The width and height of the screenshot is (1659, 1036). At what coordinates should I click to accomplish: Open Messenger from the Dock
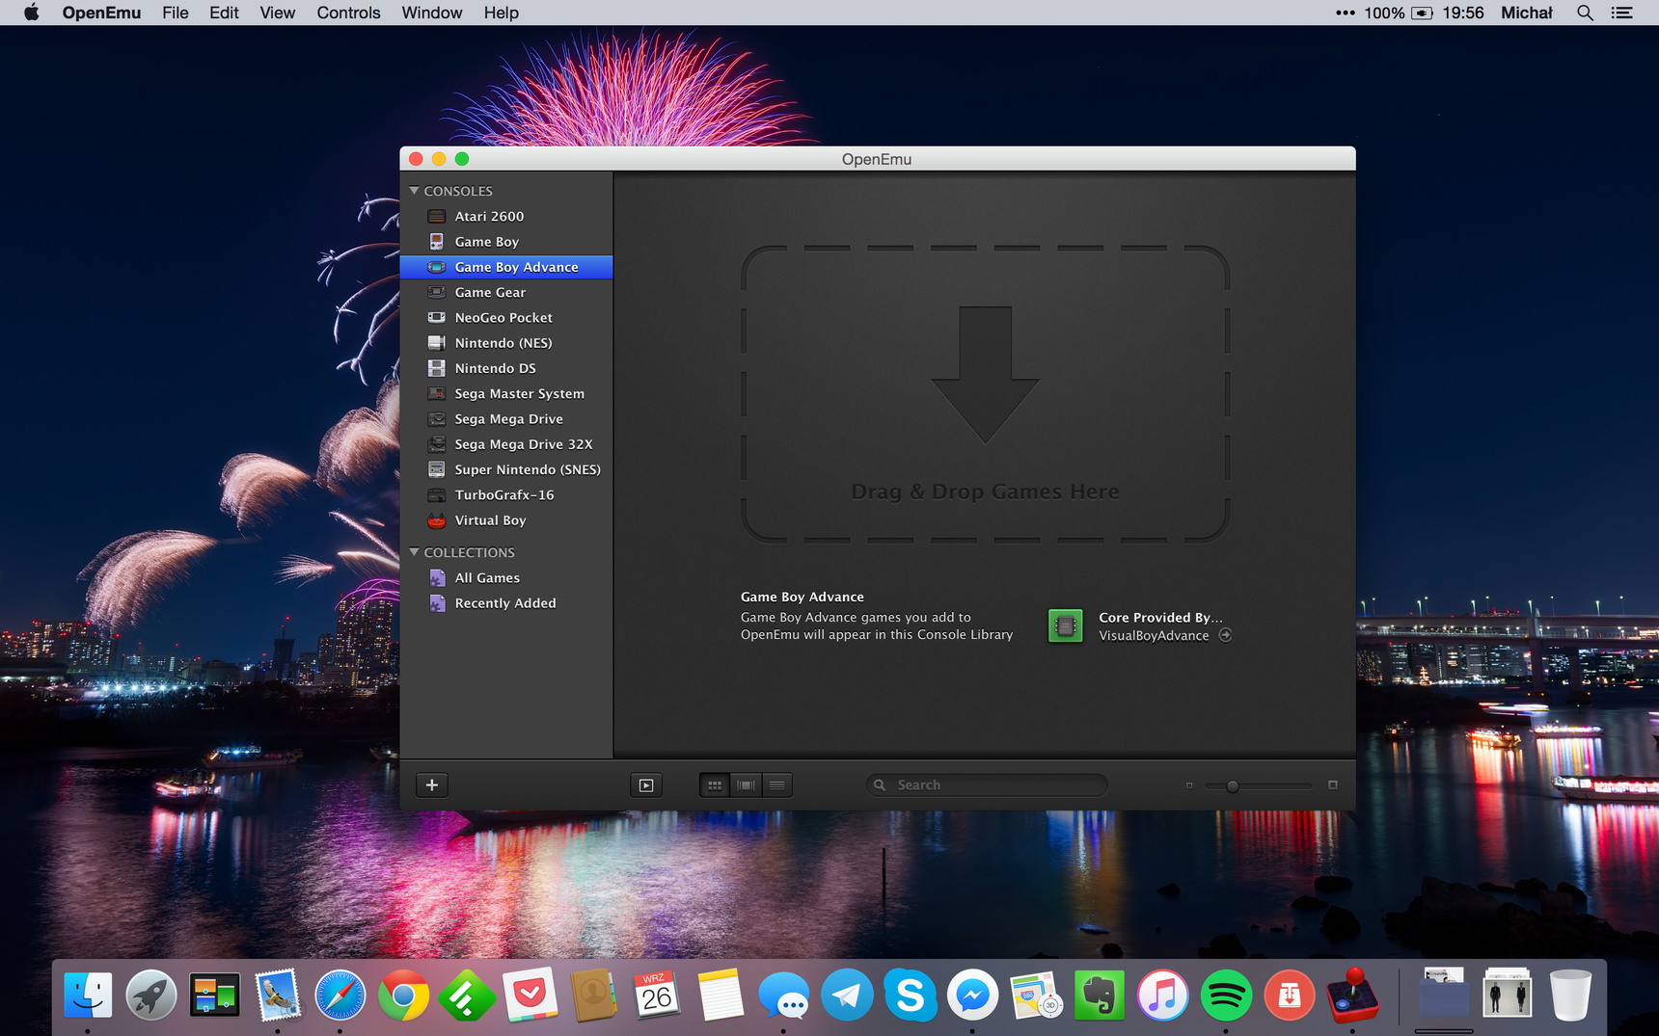pos(972,996)
